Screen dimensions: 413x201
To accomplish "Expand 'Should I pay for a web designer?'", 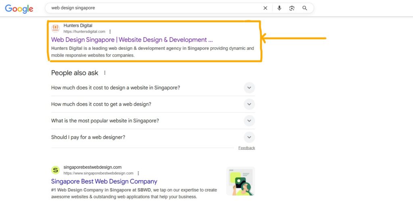I will 249,137.
